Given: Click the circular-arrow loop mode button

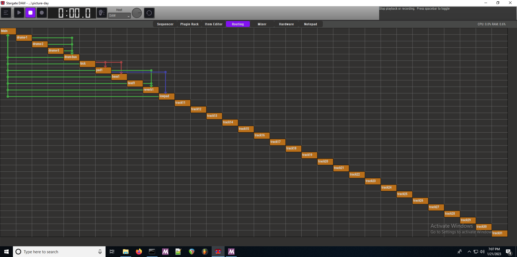Looking at the screenshot, I should (149, 13).
